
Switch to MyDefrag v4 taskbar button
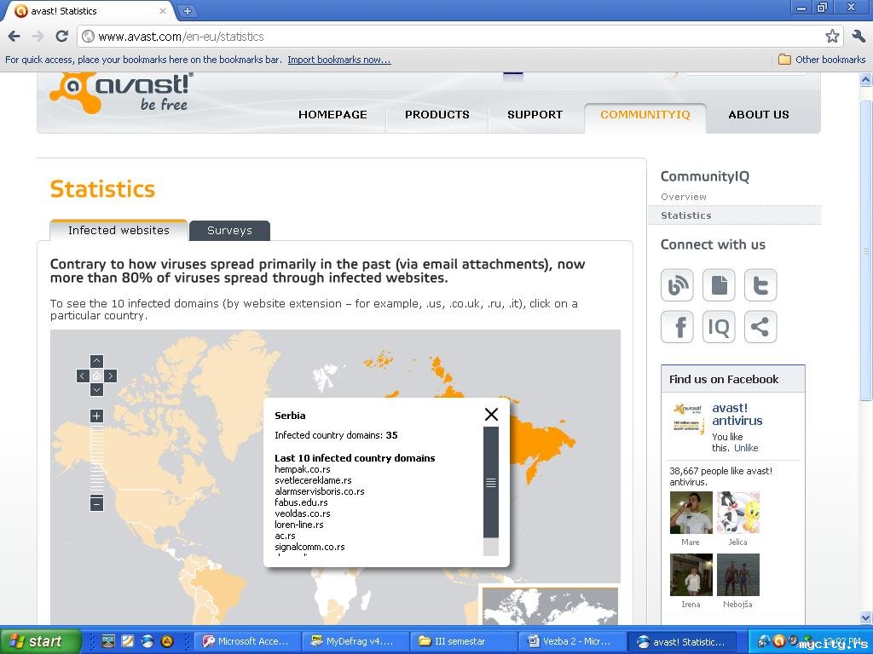pyautogui.click(x=355, y=641)
